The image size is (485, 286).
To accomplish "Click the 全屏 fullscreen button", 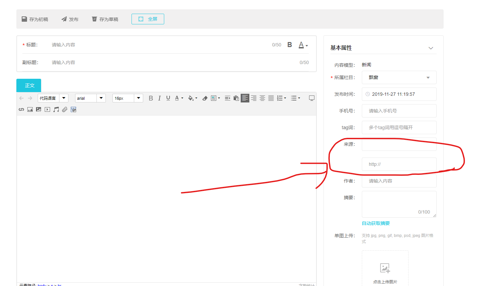I will click(148, 19).
